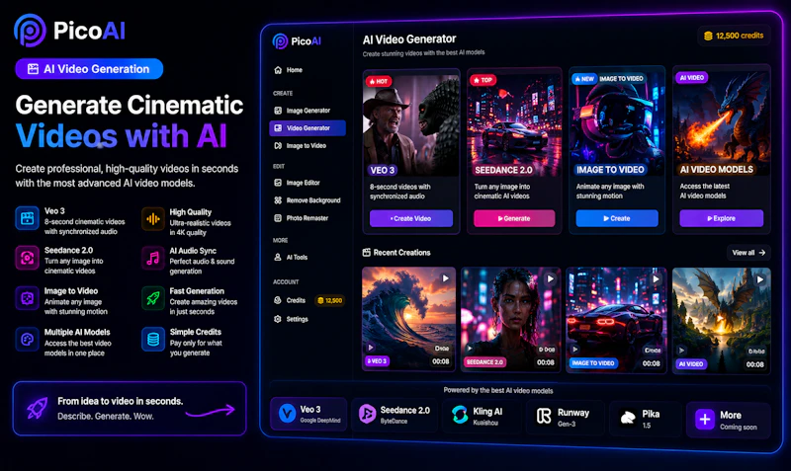791x471 pixels.
Task: Play the neon woman portrait recent video
Action: 551,278
